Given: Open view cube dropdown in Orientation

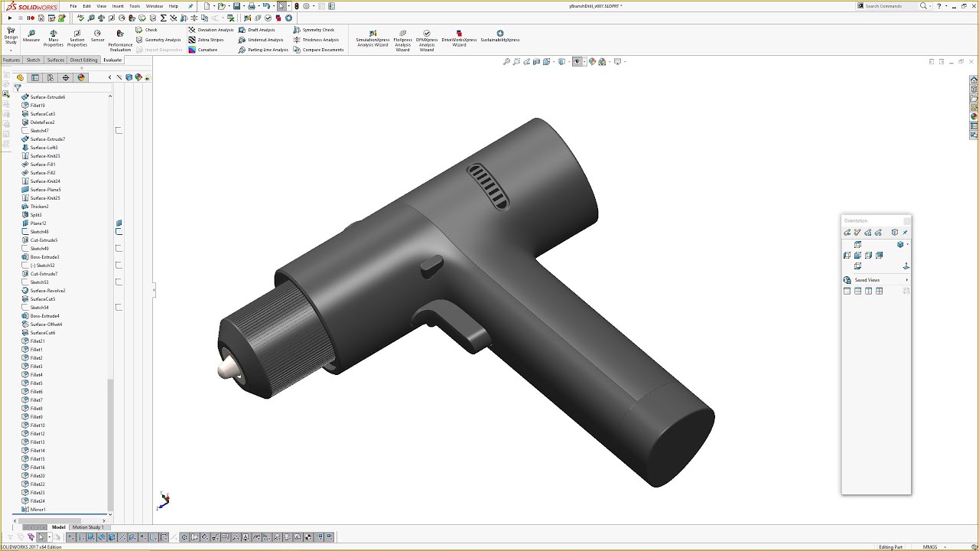Looking at the screenshot, I should [x=907, y=244].
